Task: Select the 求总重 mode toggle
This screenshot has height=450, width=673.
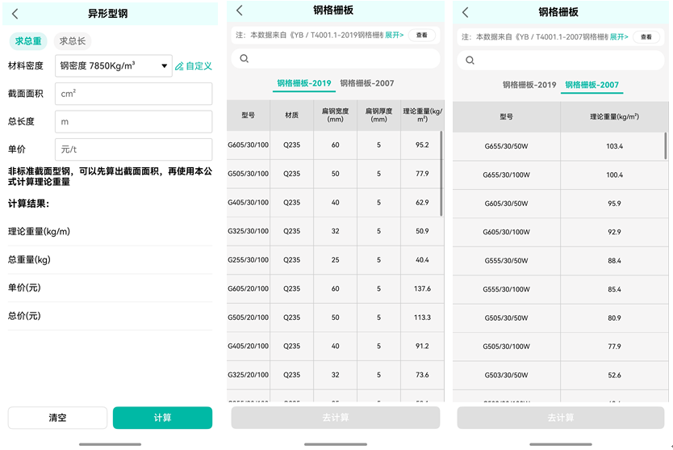Action: coord(28,41)
